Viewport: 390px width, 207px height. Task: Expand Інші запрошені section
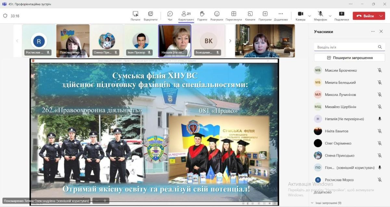click(313, 203)
